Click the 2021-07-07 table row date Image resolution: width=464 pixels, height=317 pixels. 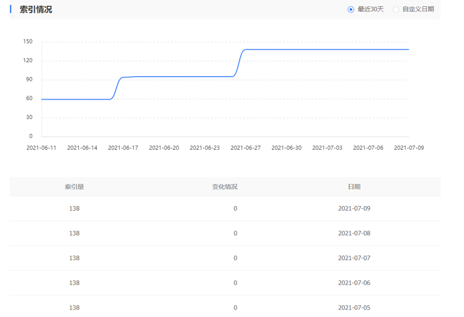[354, 258]
